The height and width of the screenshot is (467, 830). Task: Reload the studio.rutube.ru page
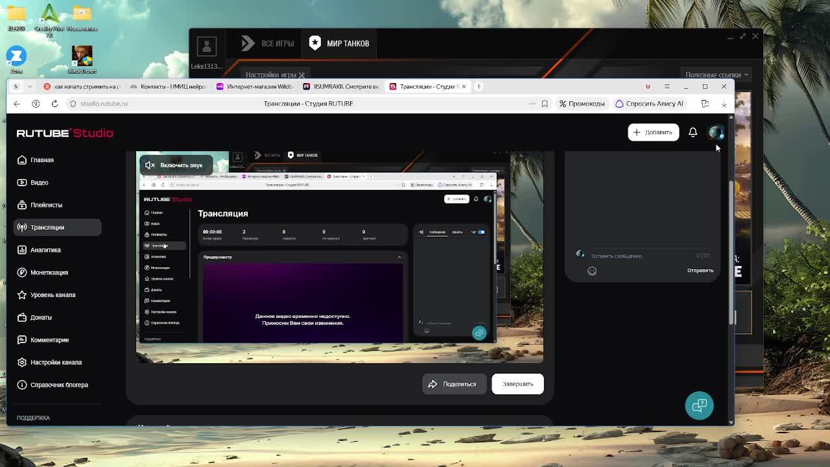point(54,104)
